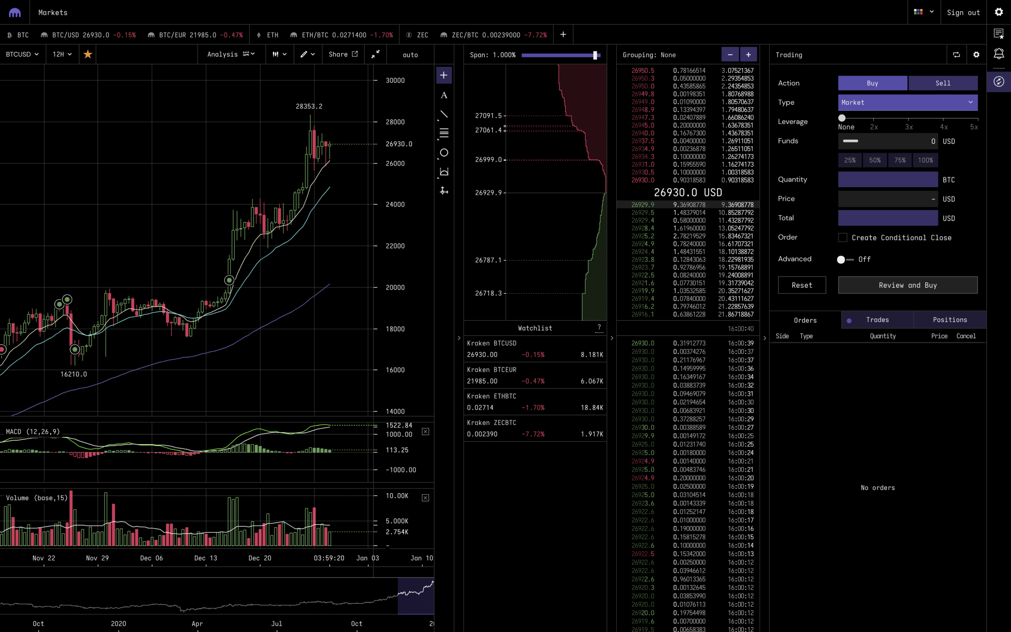
Task: Open the Analysis dropdown menu
Action: (x=231, y=55)
